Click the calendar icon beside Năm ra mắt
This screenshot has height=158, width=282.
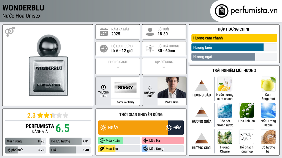tap(104, 32)
